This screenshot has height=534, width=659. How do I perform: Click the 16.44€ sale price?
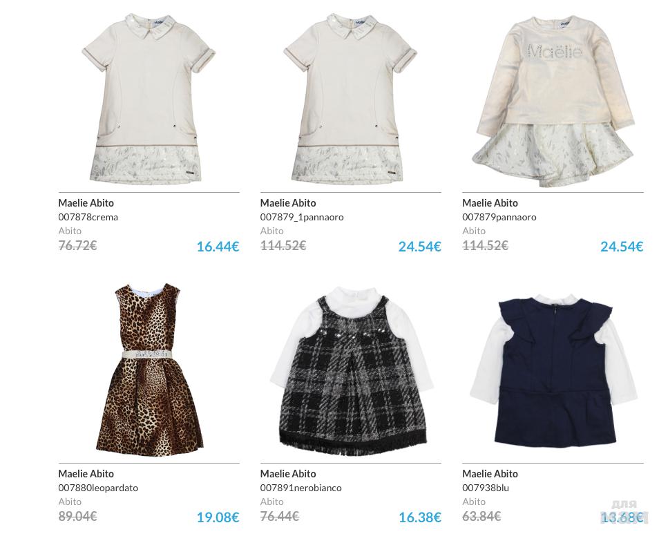(x=218, y=247)
